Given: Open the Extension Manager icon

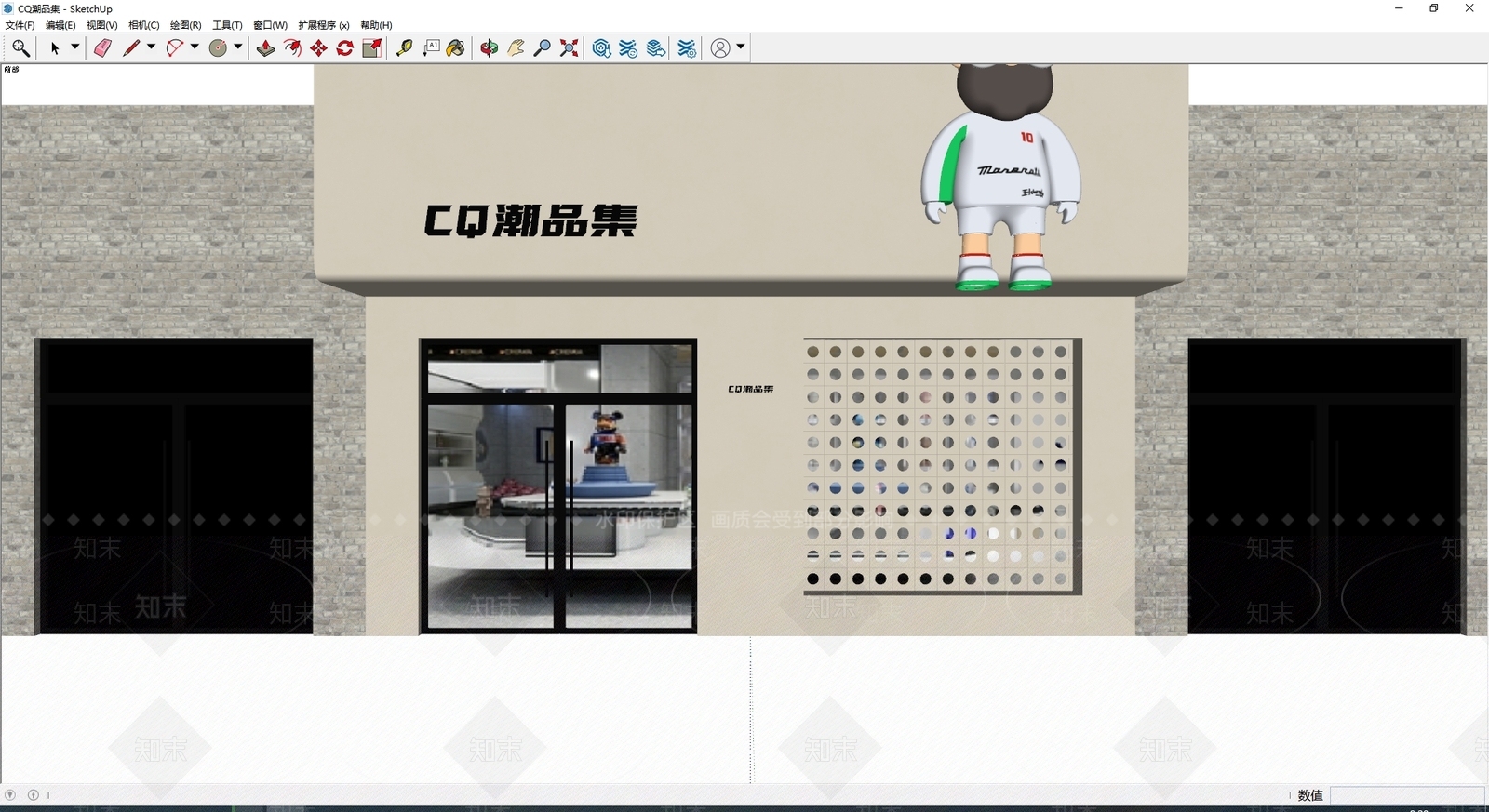Looking at the screenshot, I should [687, 48].
